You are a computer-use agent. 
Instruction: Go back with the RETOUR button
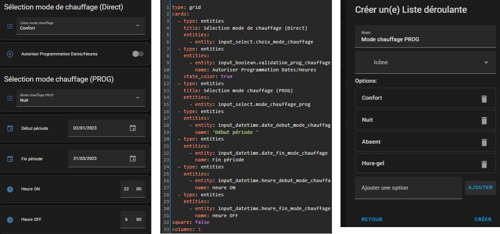pyautogui.click(x=372, y=219)
